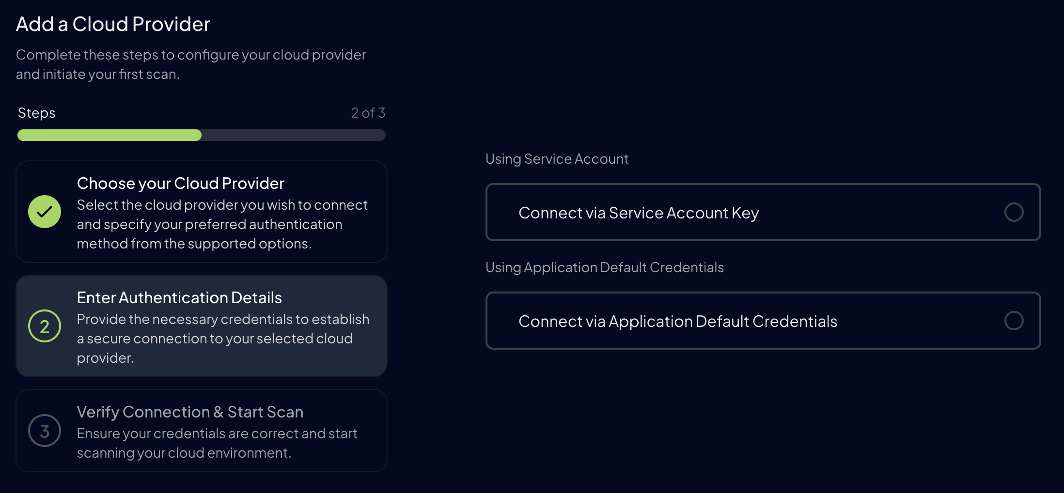Click the Verify Connection step description text

pos(217,443)
